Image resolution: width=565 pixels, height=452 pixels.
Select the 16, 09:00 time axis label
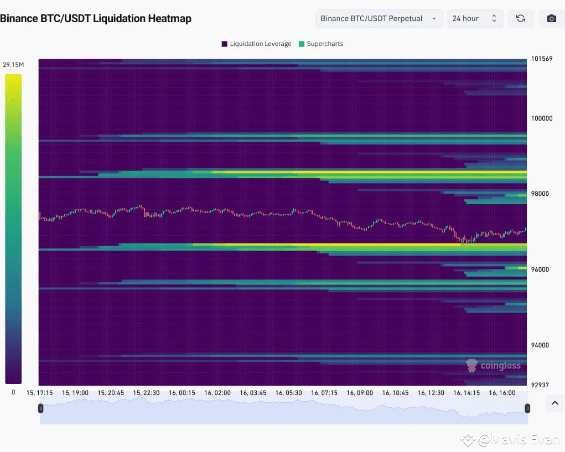click(360, 393)
